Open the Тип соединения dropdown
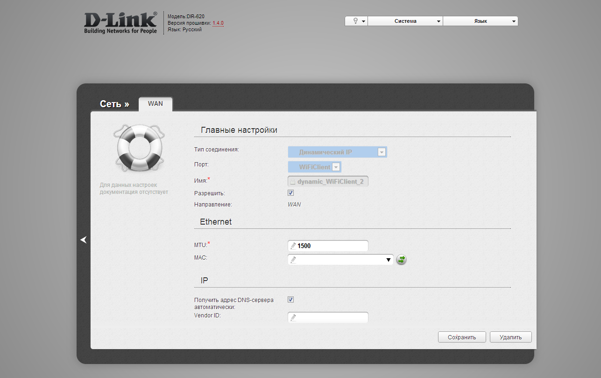601x378 pixels. 337,152
